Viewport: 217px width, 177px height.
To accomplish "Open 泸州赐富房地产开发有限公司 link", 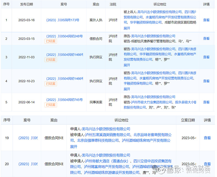I will (107, 167).
